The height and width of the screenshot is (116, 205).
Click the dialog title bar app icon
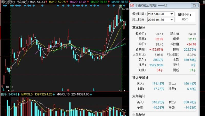tap(132, 5)
